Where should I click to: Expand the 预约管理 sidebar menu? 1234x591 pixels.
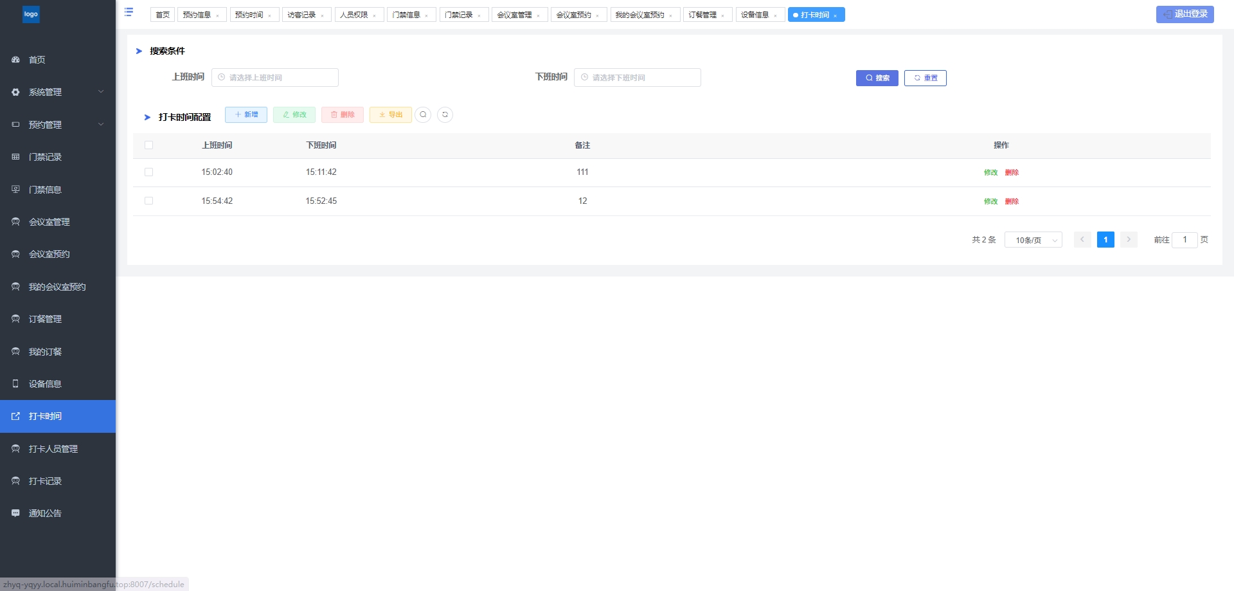tap(58, 125)
